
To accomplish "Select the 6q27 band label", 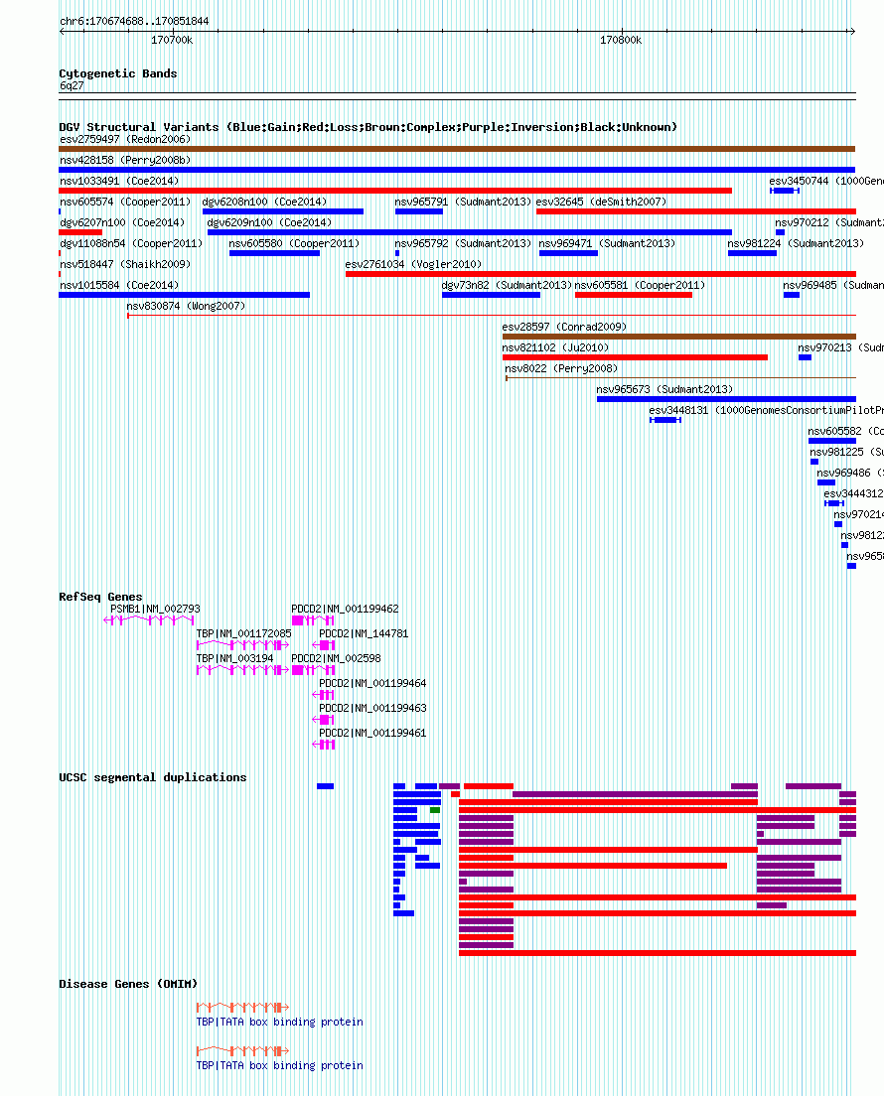I will pyautogui.click(x=72, y=86).
